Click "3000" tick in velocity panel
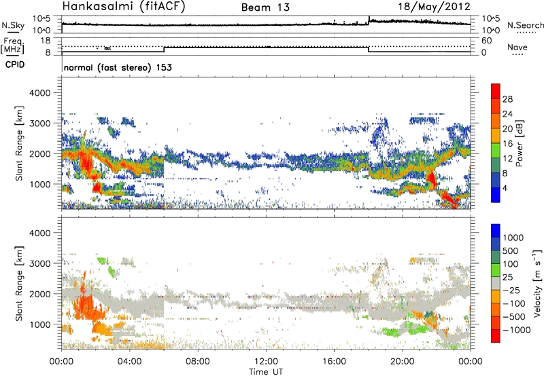 (x=39, y=263)
